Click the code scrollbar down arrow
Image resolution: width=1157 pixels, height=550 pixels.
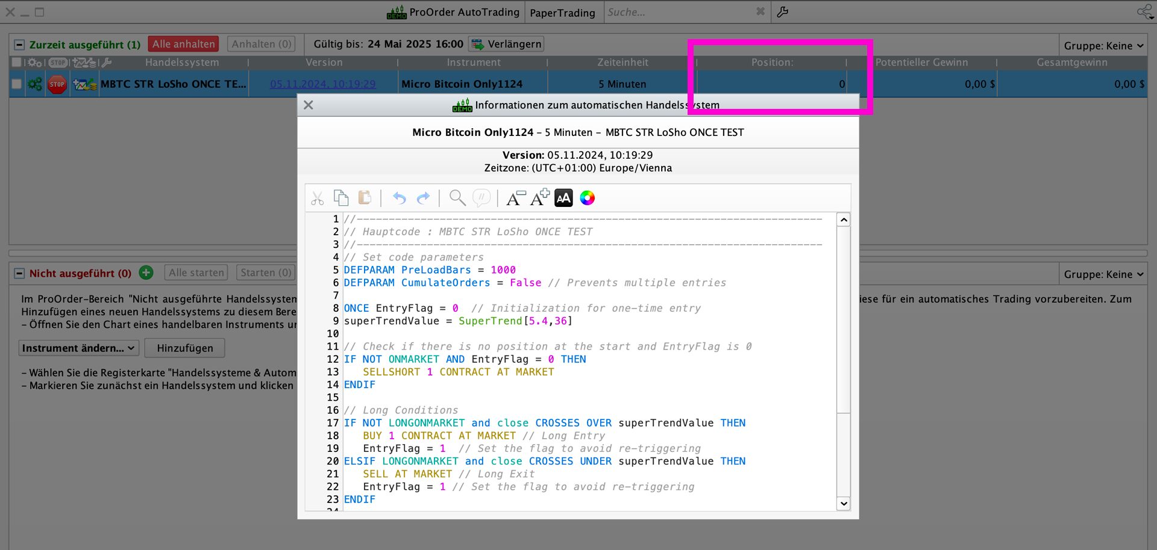[x=844, y=504]
